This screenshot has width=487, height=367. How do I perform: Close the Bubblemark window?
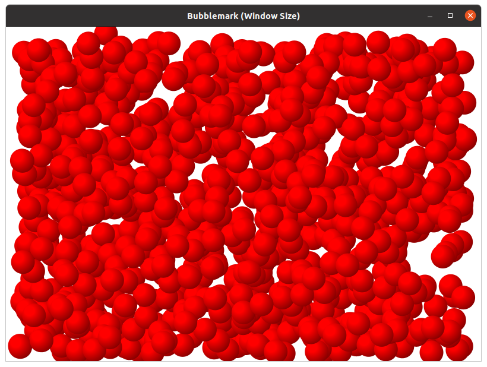click(x=470, y=16)
